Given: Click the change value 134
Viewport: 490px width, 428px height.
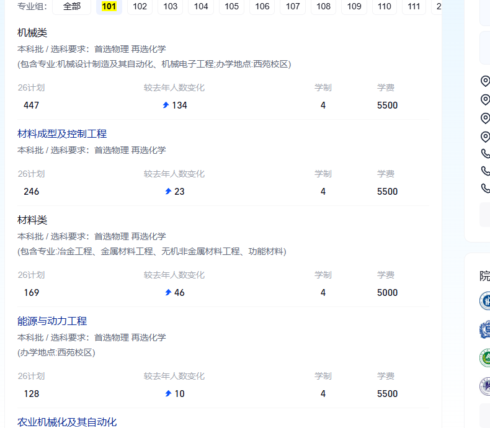Looking at the screenshot, I should click(179, 105).
